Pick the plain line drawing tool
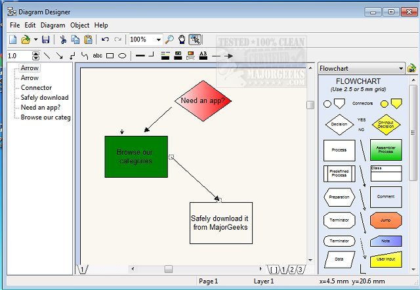 [47, 56]
